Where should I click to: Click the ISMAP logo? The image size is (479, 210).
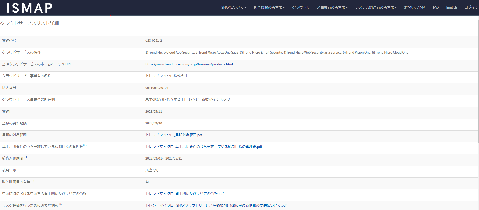tap(29, 8)
